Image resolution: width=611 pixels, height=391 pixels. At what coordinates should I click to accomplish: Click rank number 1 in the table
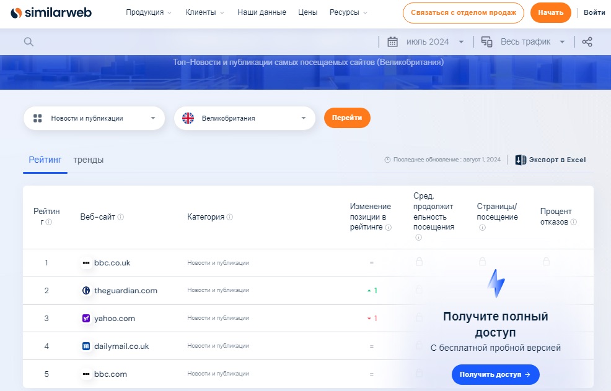click(x=46, y=263)
